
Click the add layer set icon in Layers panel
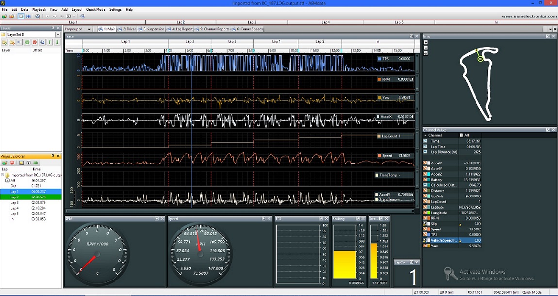coord(5,42)
